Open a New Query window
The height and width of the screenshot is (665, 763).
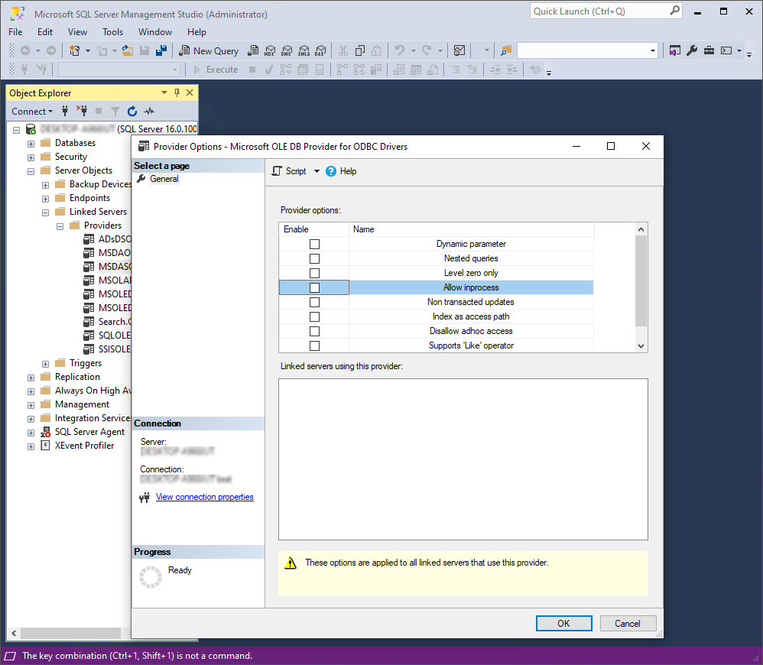tap(209, 50)
